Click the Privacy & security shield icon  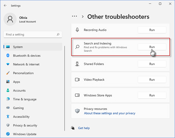[x=8, y=125]
